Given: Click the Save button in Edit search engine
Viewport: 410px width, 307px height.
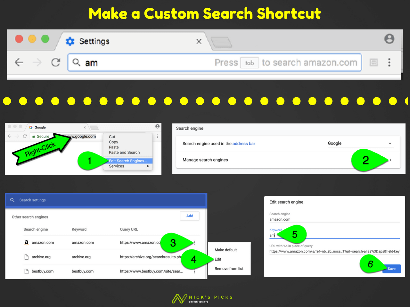Looking at the screenshot, I should pos(391,269).
